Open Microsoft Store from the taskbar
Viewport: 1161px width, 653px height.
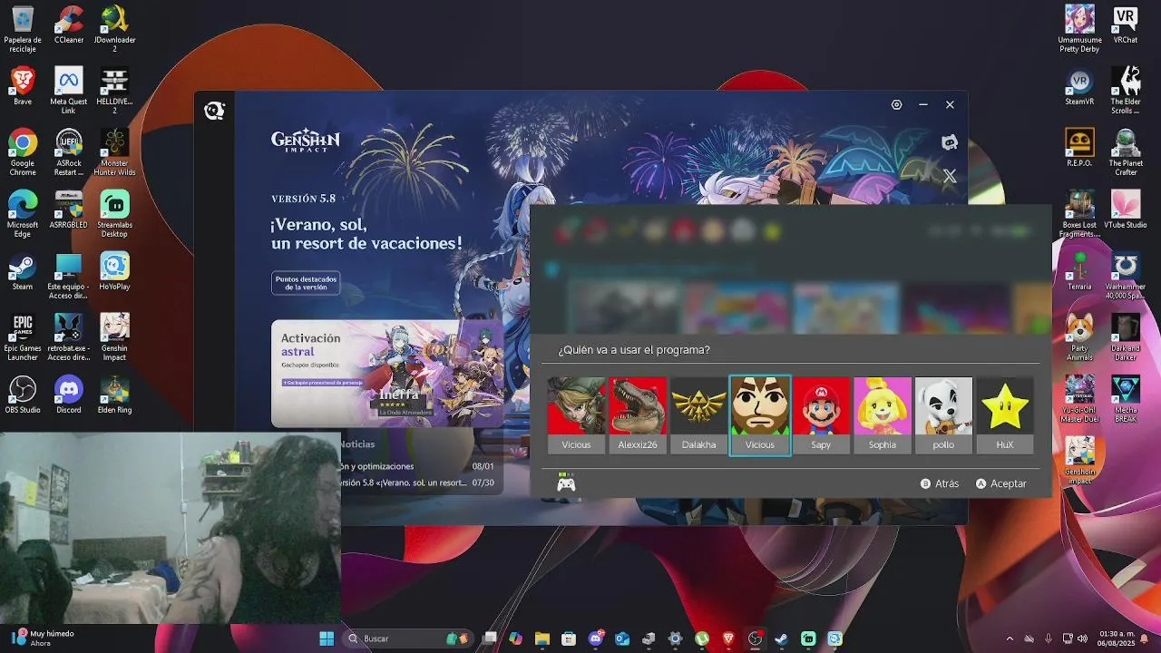point(568,638)
